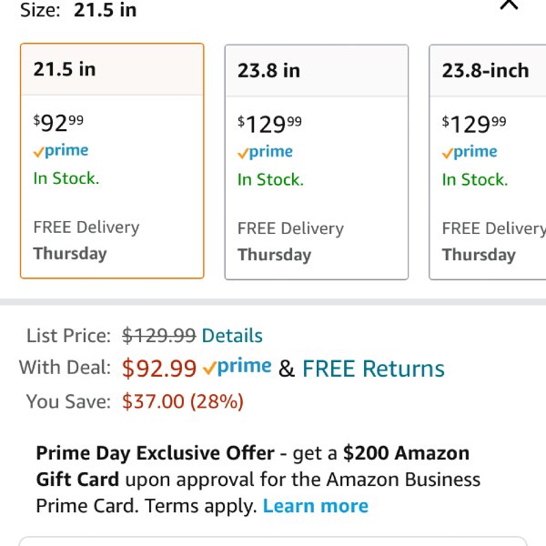
Task: Choose the 23.8 in size card
Action: tap(317, 162)
